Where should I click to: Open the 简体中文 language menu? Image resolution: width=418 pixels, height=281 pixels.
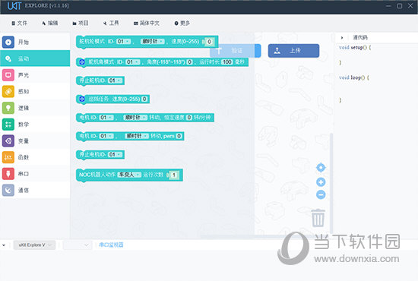coord(147,24)
